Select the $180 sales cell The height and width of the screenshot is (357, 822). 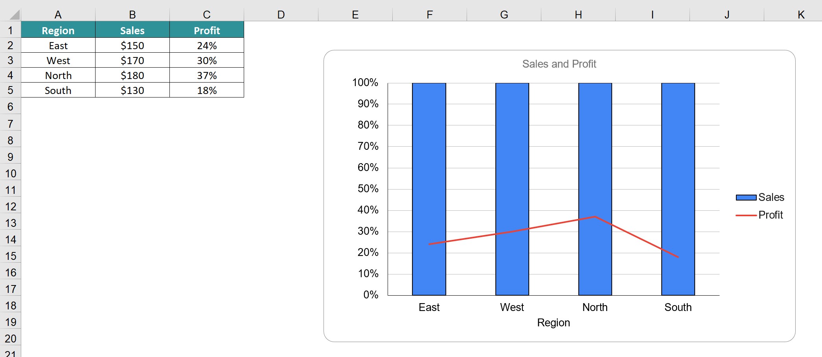click(x=132, y=75)
